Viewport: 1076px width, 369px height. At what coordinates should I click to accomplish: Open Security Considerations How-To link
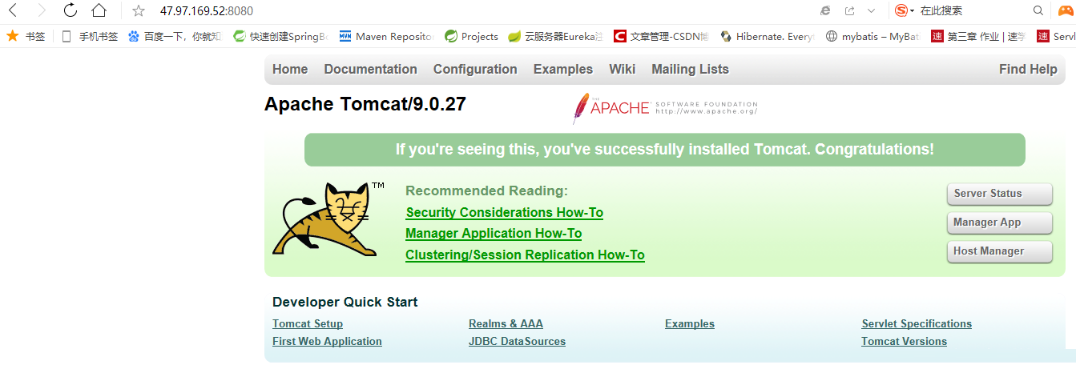[504, 213]
